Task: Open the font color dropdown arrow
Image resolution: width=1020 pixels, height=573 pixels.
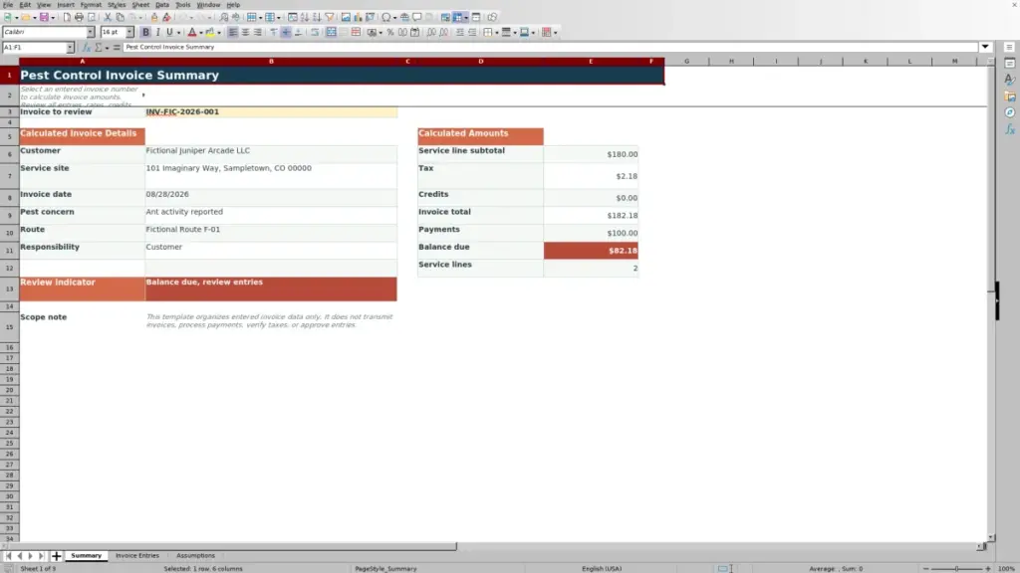Action: click(200, 33)
